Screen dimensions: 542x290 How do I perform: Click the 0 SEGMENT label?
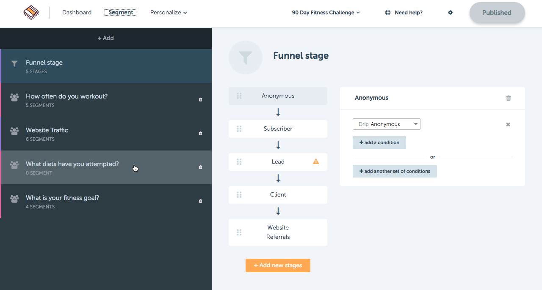pos(39,173)
